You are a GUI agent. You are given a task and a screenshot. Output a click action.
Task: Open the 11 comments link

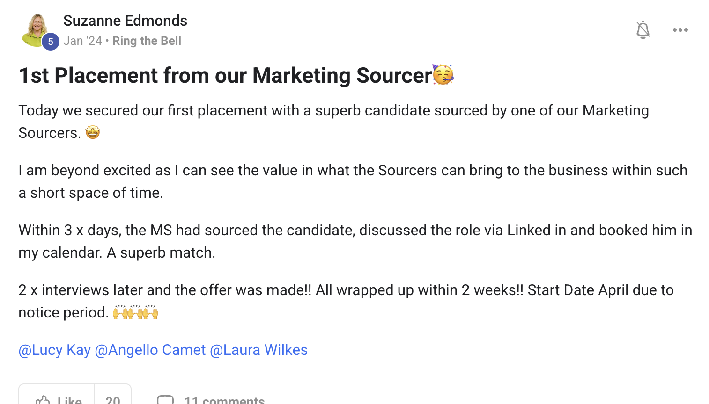pos(224,400)
